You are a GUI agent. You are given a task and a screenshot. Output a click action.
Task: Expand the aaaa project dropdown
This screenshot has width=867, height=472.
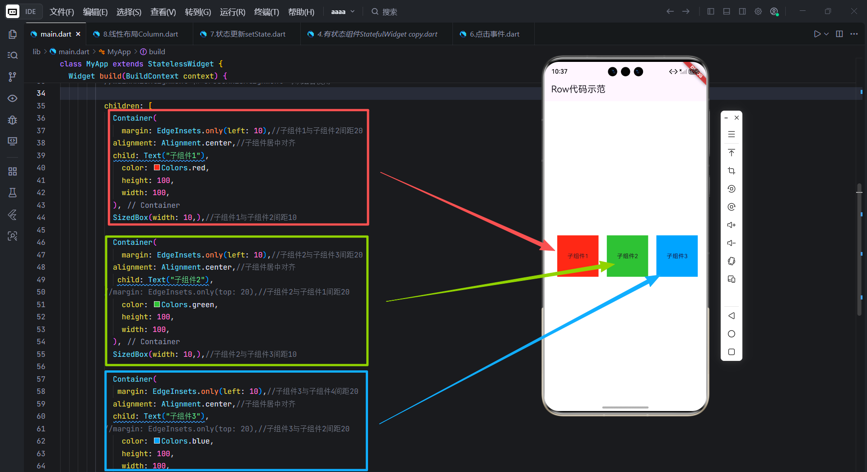[343, 12]
